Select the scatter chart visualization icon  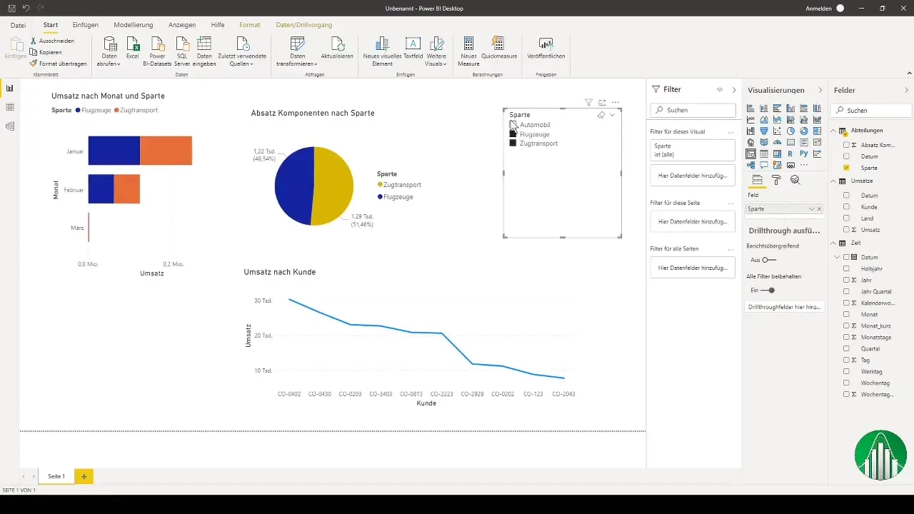[x=777, y=131]
